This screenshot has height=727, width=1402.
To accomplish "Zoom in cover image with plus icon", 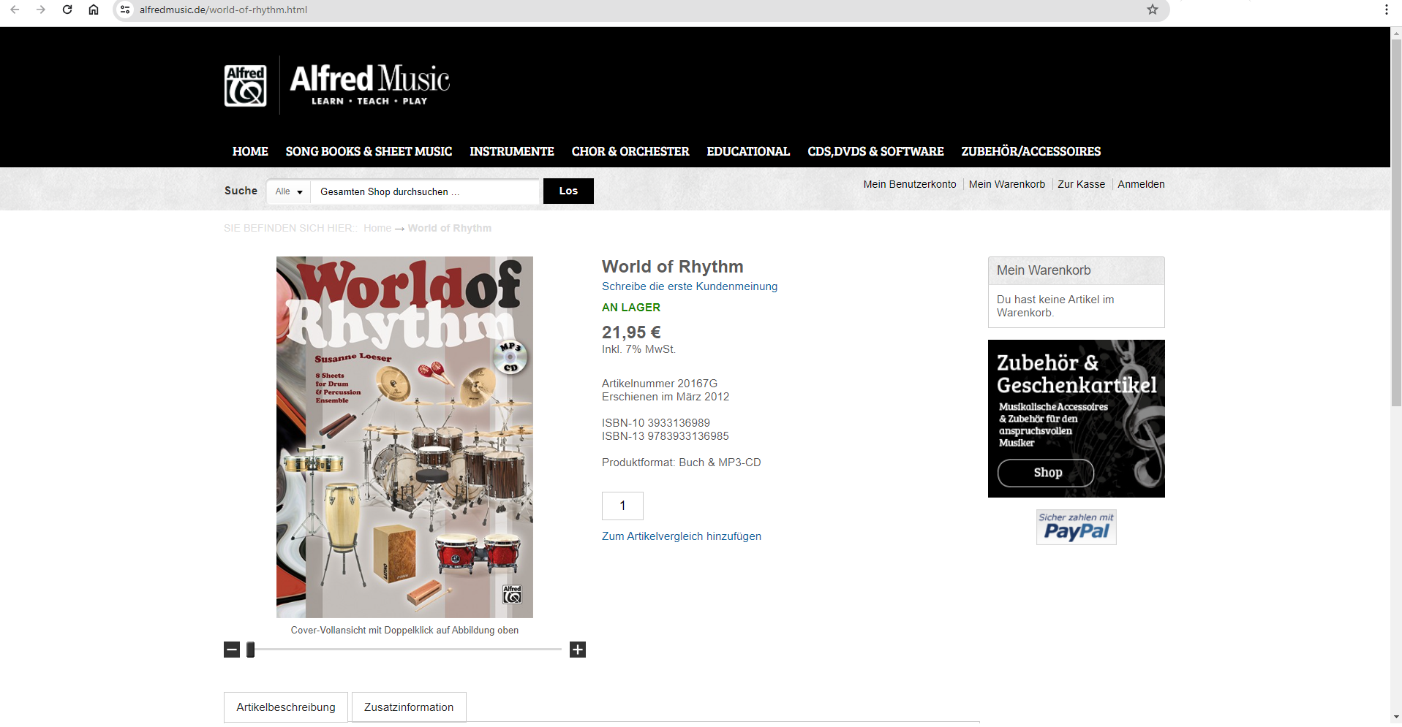I will coord(578,650).
